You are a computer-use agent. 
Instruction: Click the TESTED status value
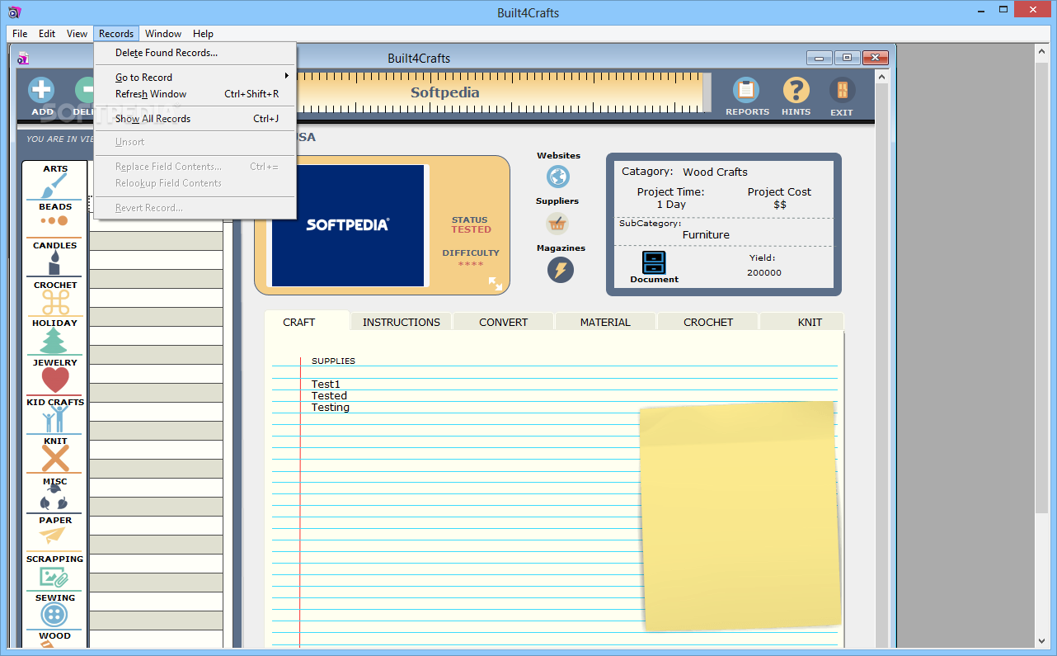pos(471,229)
